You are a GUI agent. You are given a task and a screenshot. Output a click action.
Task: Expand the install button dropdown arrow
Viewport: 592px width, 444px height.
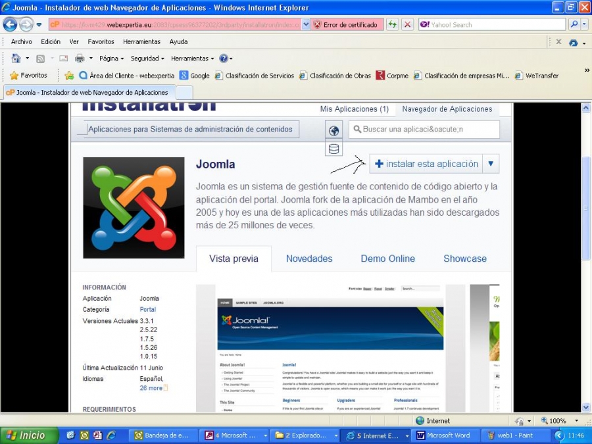pyautogui.click(x=491, y=164)
